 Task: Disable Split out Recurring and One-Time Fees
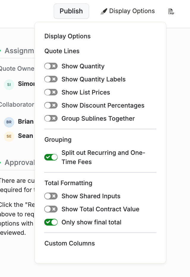51,157
